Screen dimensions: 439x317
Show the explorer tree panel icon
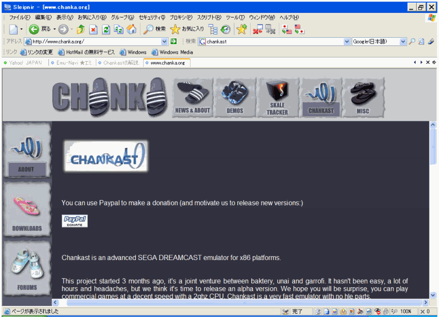213,29
